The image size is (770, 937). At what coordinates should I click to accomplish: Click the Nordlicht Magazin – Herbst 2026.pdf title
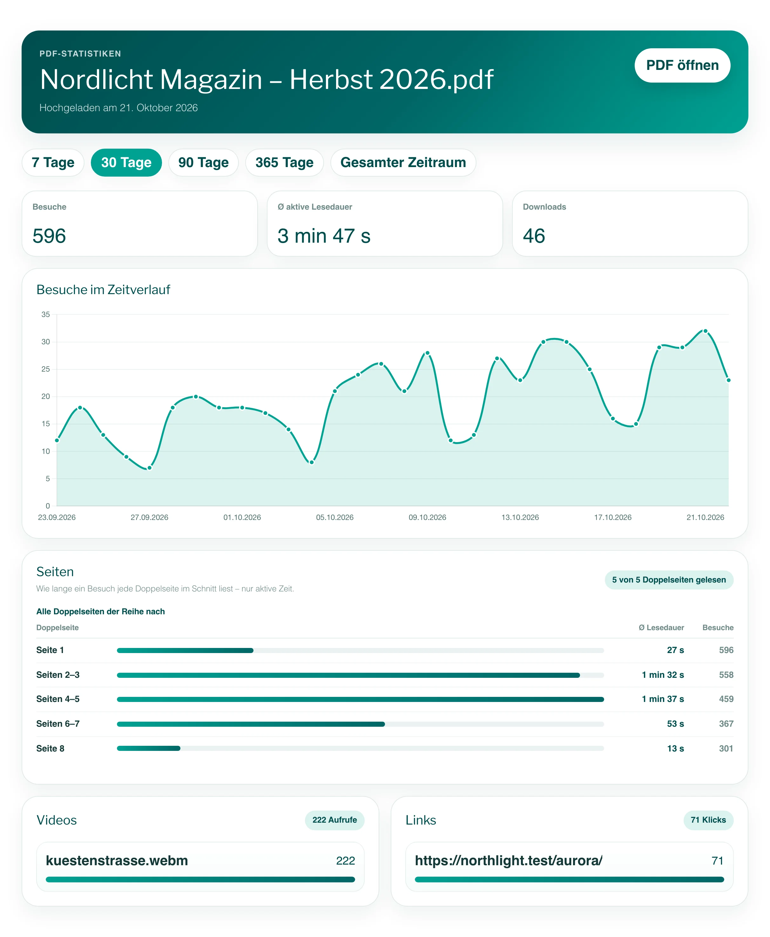coord(267,79)
